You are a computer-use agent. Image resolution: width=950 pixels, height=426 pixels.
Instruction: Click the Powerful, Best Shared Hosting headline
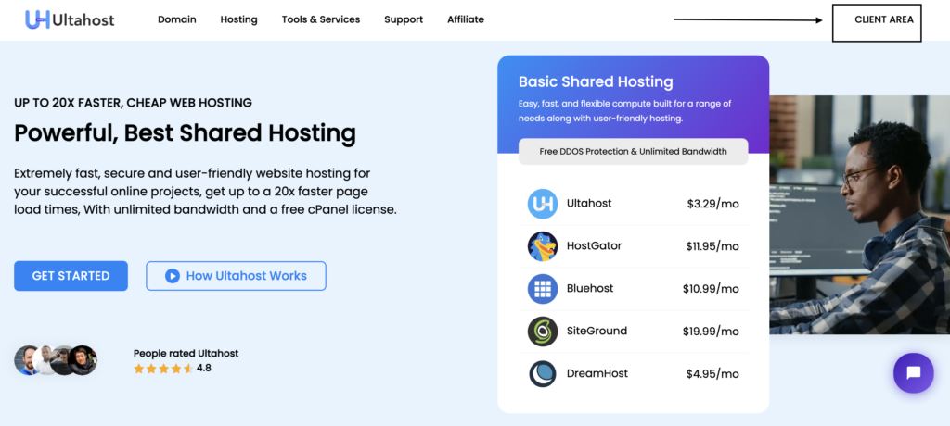[185, 133]
